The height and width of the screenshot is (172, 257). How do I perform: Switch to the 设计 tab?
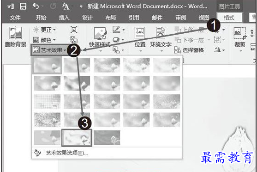pyautogui.click(x=87, y=18)
